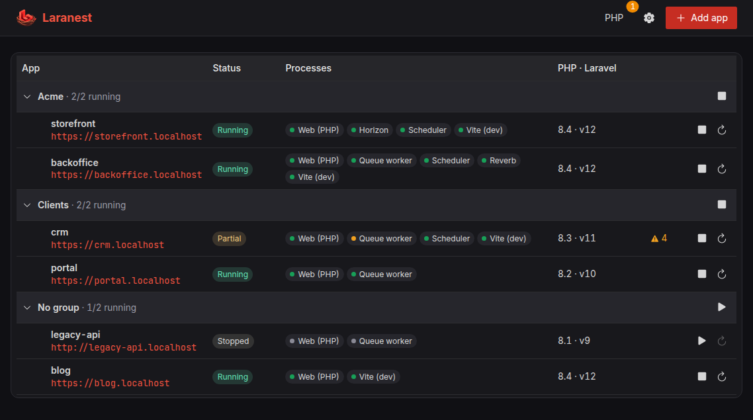The image size is (753, 420).
Task: Click the Laranest logo icon
Action: pos(26,18)
